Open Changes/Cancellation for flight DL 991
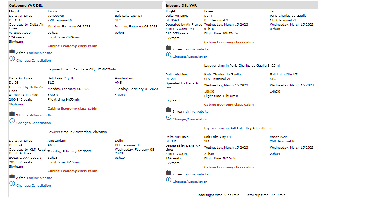Viewport: 378px width, 197px height. tap(190, 182)
